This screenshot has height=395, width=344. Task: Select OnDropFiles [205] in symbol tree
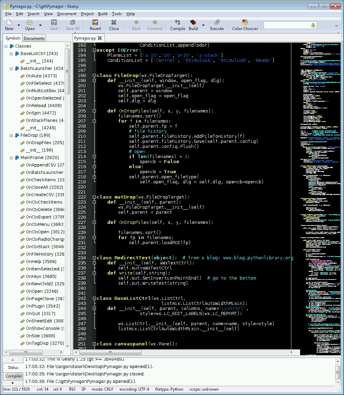[x=45, y=143]
